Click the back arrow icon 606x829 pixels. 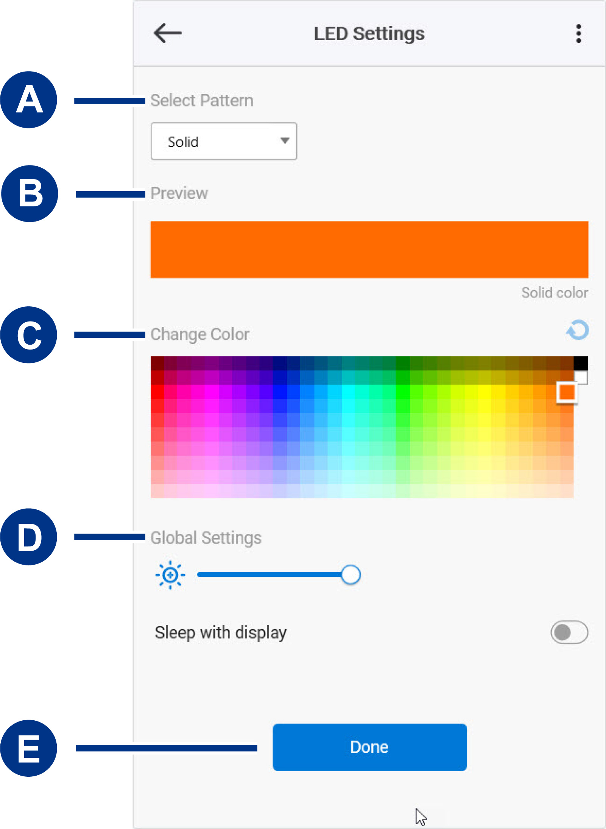point(168,33)
